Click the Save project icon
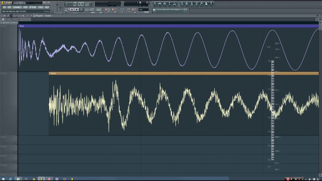Viewport: 322px width, 181px height. click(186, 4)
